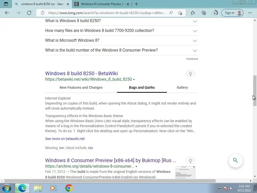
Task: Open the archive.org result thumbnail image
Action: pyautogui.click(x=185, y=172)
